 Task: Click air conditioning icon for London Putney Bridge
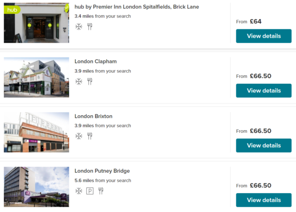pos(78,191)
